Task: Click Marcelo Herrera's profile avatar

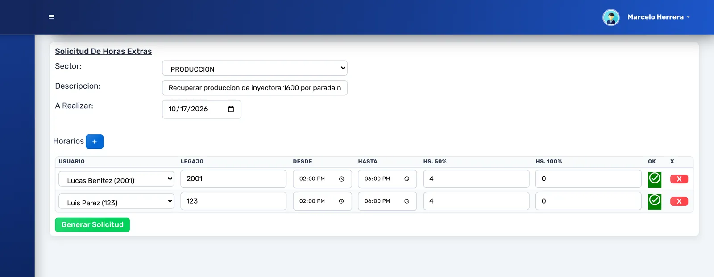Action: 611,17
